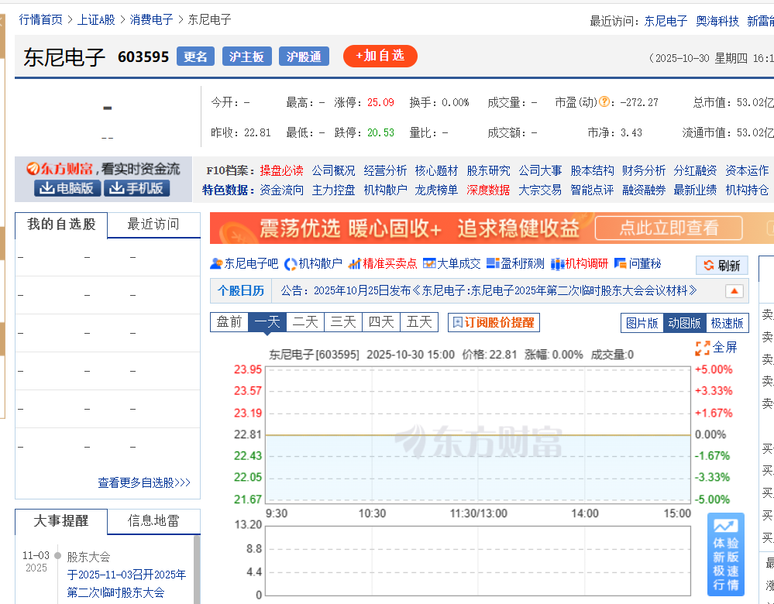This screenshot has height=604, width=774.
Task: Click the 问董秘 icon
Action: 620,264
